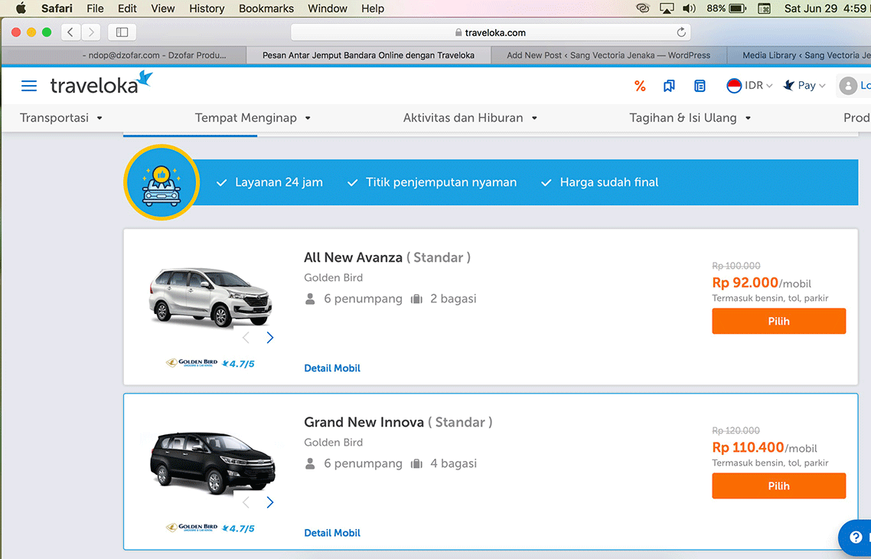This screenshot has width=871, height=559.
Task: Click the battery status icon
Action: (726, 8)
